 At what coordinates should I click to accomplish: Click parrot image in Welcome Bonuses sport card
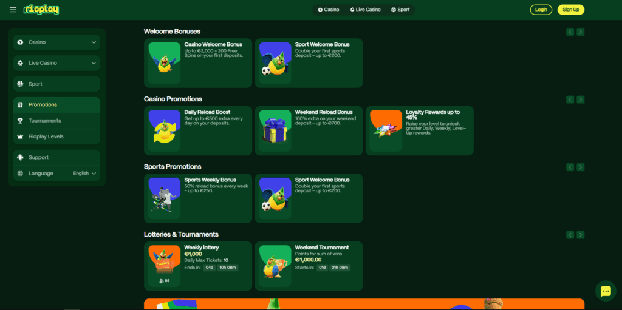[x=275, y=63]
